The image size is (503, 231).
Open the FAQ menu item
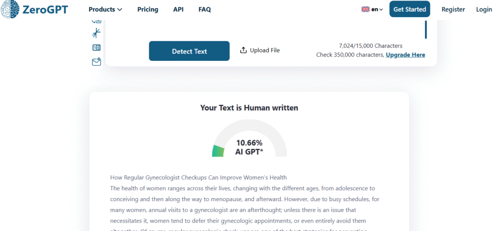coord(205,9)
